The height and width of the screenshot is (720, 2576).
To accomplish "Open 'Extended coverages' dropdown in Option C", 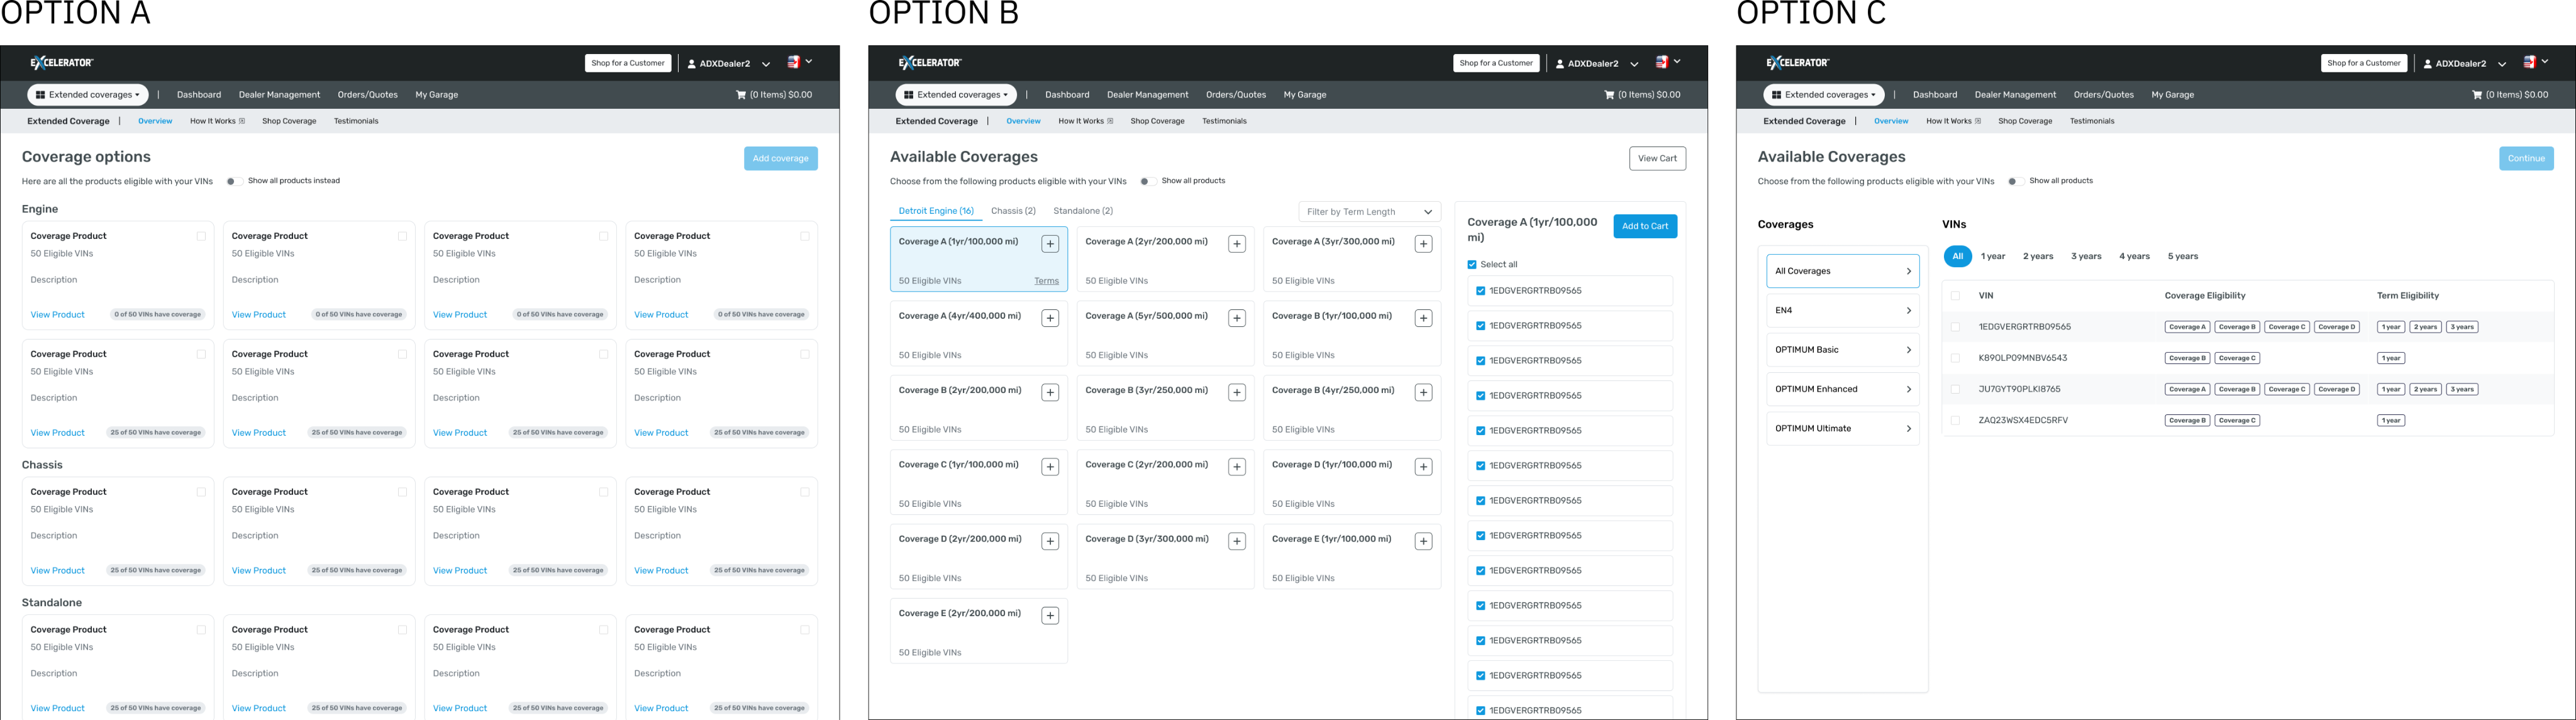I will 1824,95.
